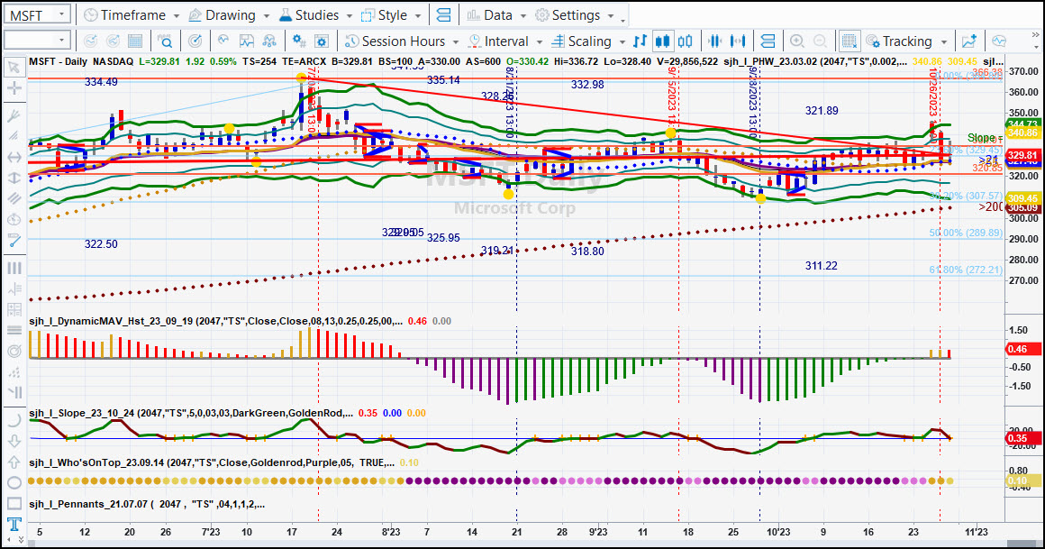Click the zoom out magnifier
Screen dimensions: 1045x549
click(x=820, y=41)
